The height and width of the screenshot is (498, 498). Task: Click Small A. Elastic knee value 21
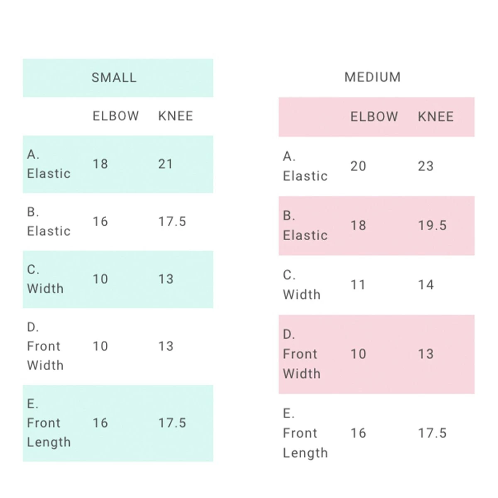click(x=165, y=164)
